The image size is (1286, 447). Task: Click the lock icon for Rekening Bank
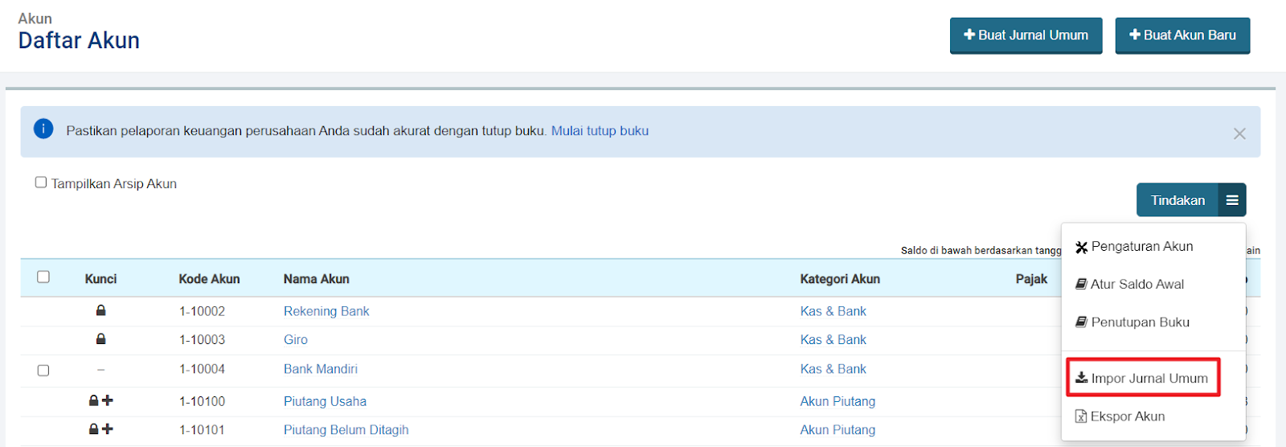[x=100, y=310]
